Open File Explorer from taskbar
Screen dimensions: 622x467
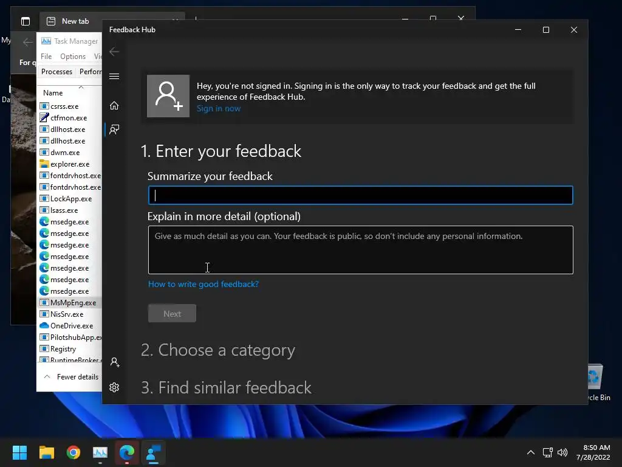(x=46, y=452)
